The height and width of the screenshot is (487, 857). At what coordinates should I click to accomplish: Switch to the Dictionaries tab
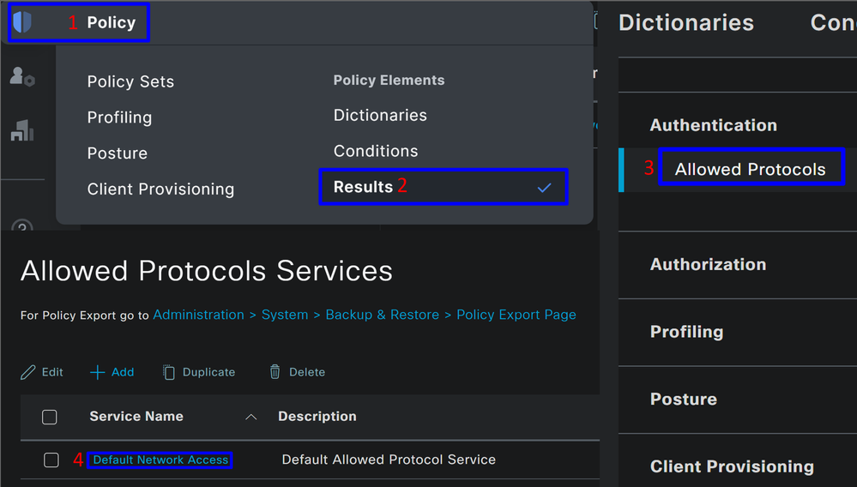click(x=686, y=23)
